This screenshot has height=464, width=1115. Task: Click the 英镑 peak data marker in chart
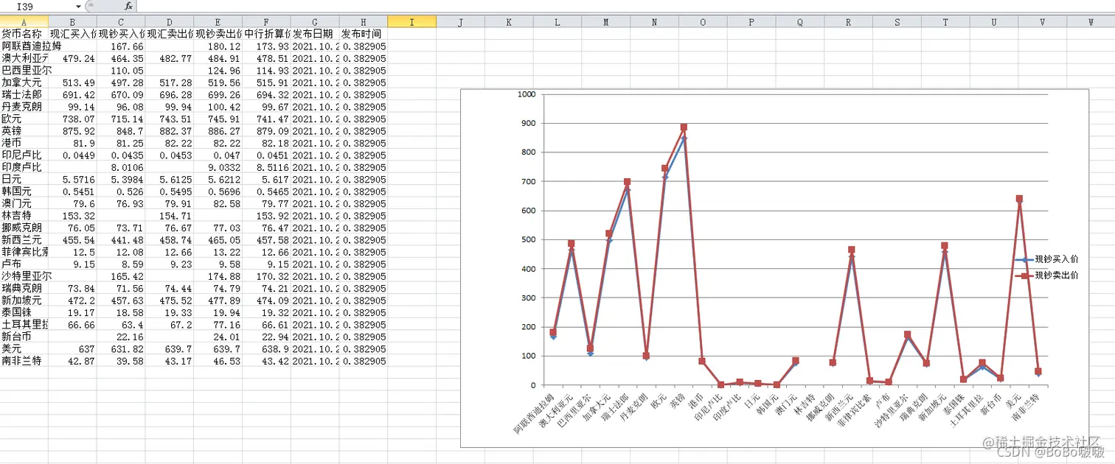coord(684,127)
